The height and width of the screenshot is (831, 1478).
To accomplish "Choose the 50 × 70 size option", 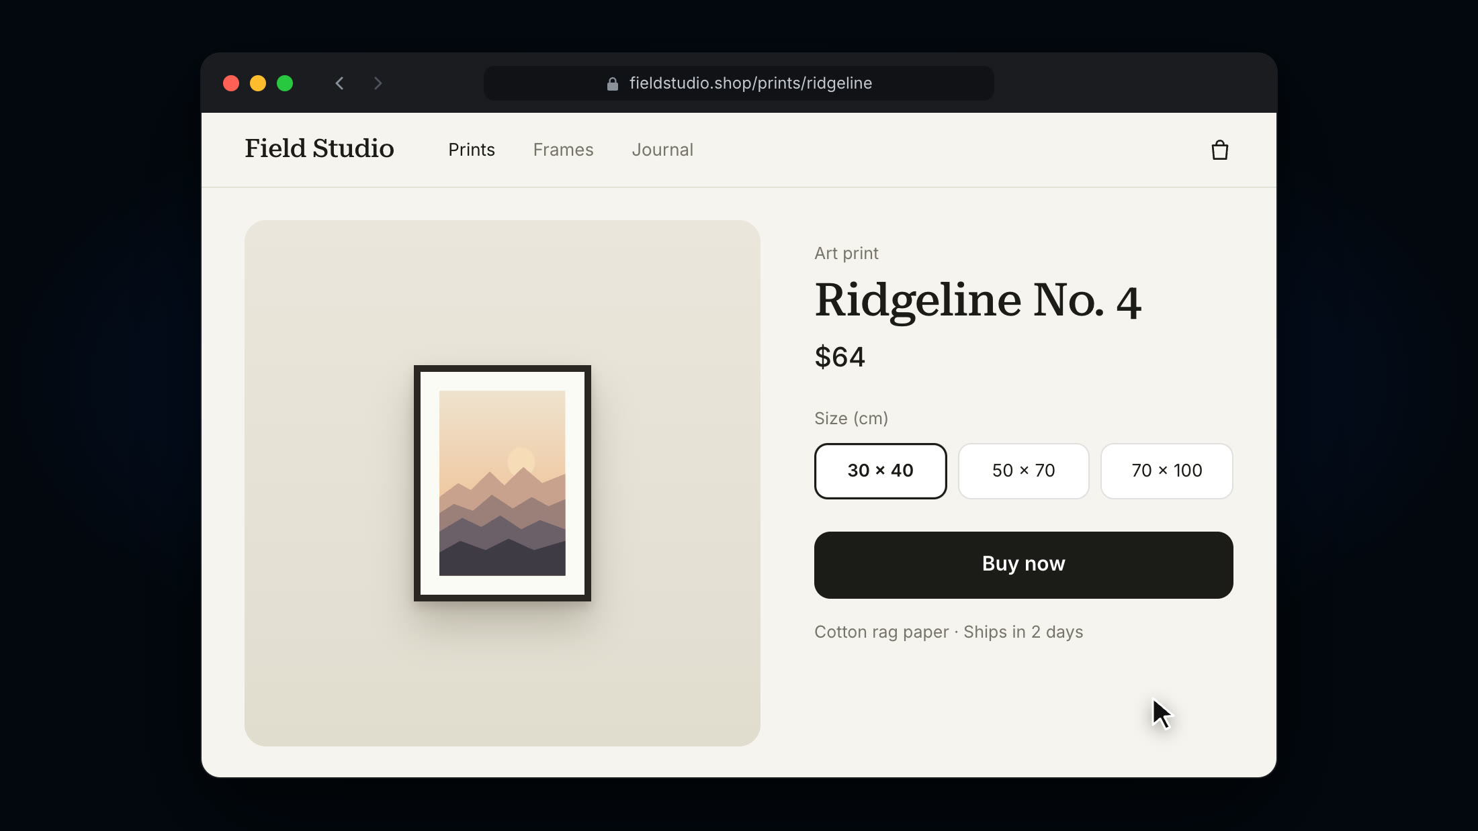I will [1023, 471].
